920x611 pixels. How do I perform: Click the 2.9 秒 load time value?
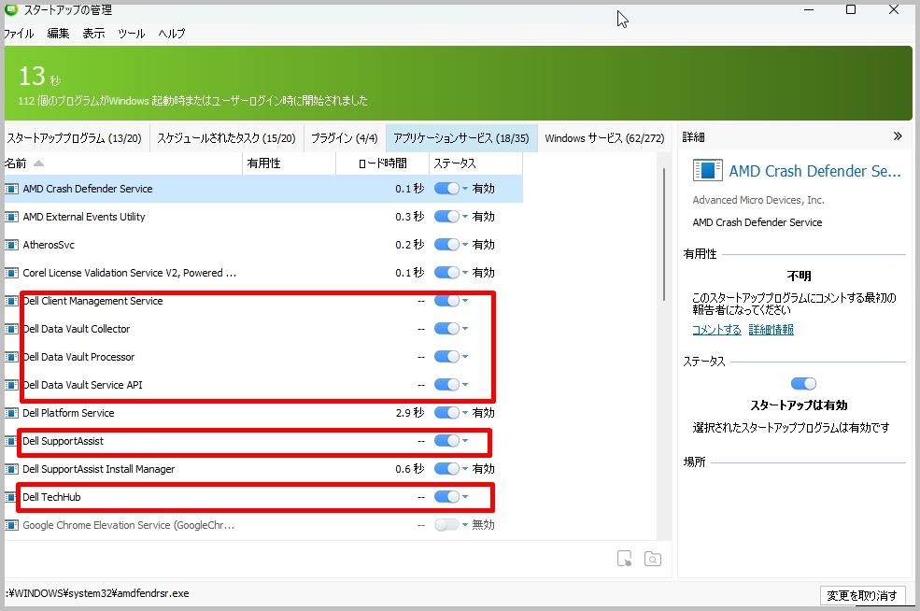coord(409,413)
